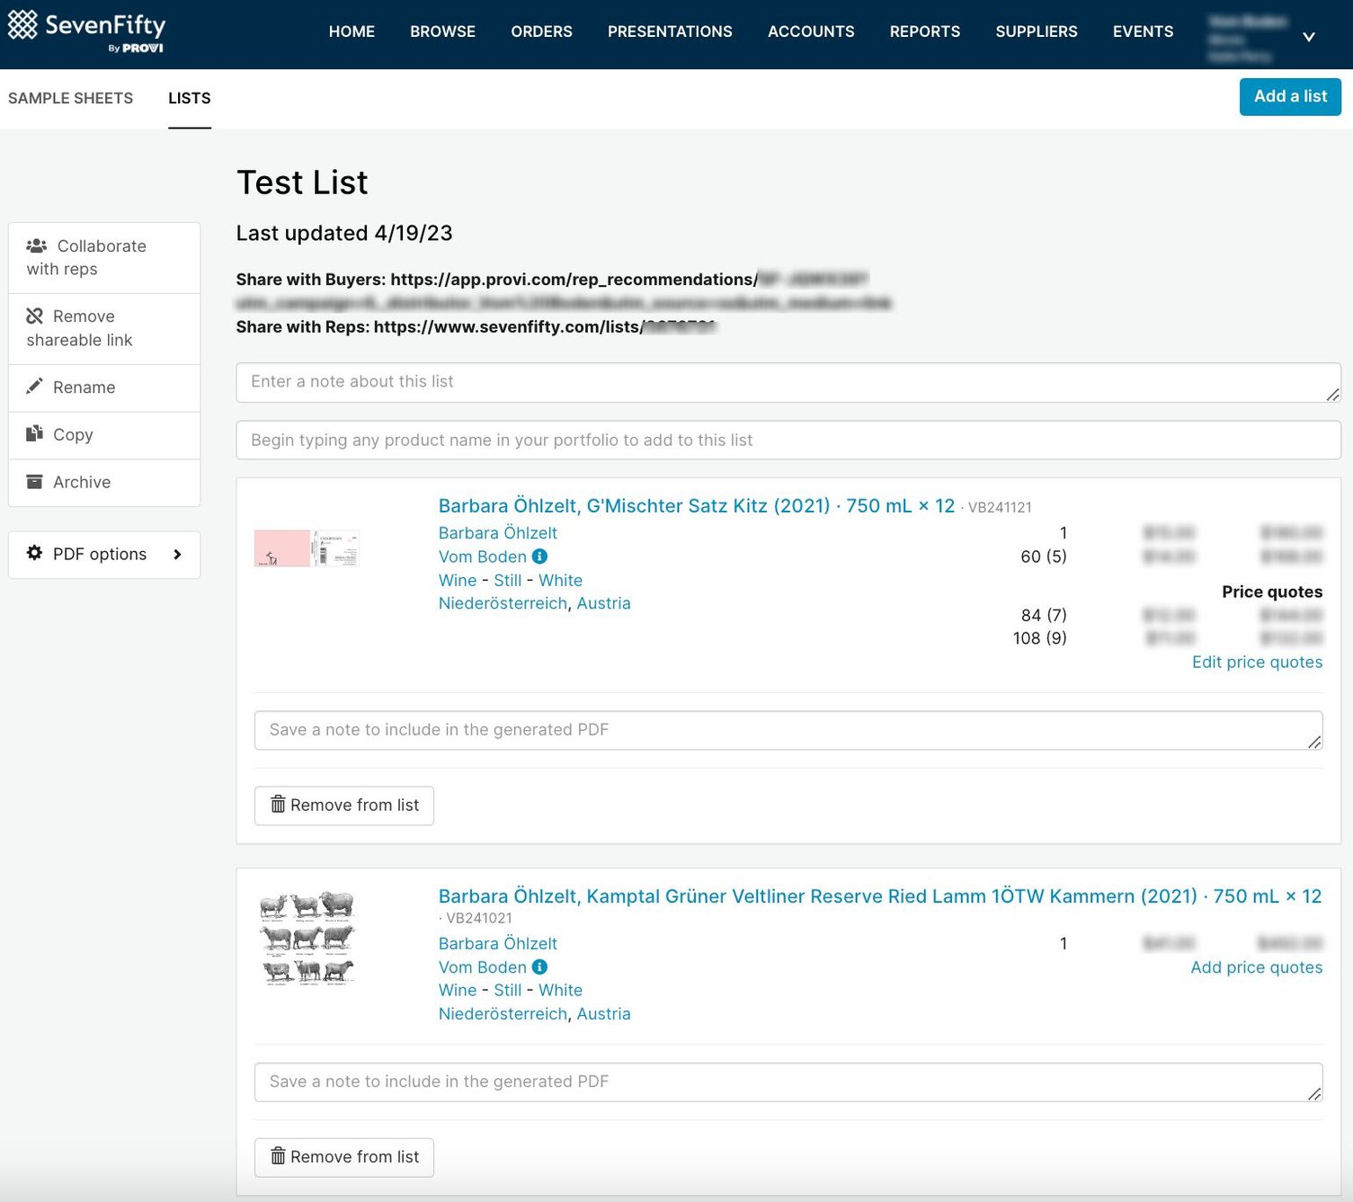The height and width of the screenshot is (1202, 1353).
Task: Click the info icon next to Vom Boden
Action: tap(539, 556)
